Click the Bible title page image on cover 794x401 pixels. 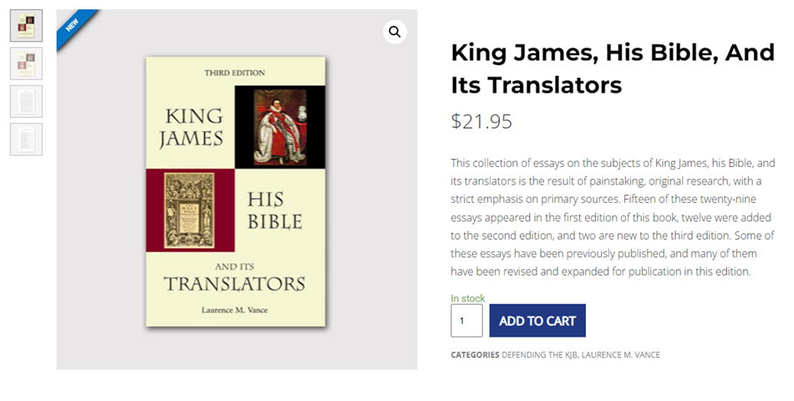(x=190, y=210)
